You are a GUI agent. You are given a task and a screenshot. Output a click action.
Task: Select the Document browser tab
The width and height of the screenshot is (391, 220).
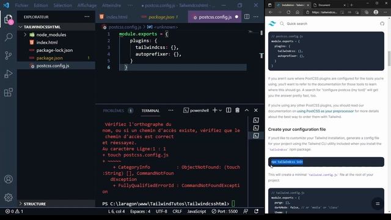tap(329, 5)
